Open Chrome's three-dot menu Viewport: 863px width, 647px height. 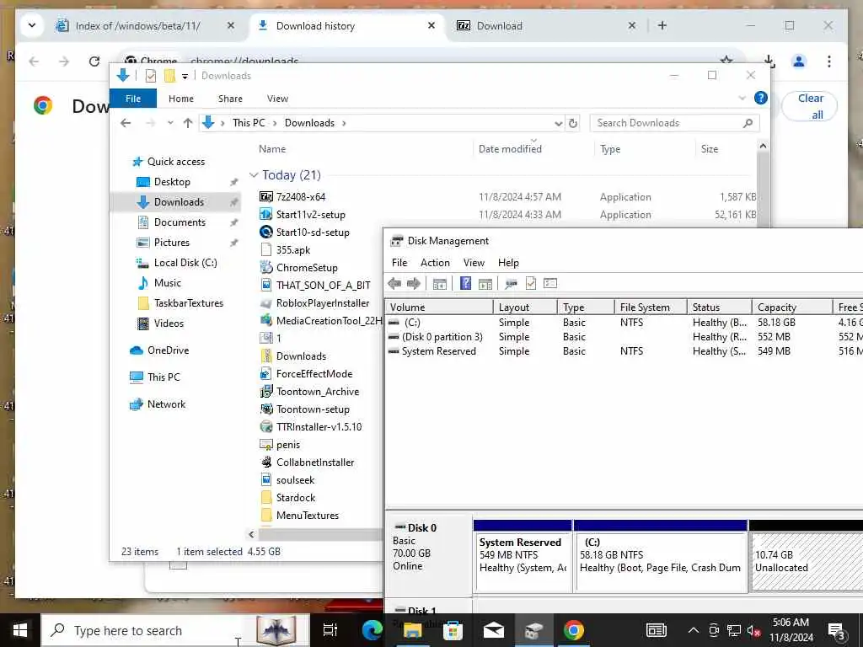point(829,61)
